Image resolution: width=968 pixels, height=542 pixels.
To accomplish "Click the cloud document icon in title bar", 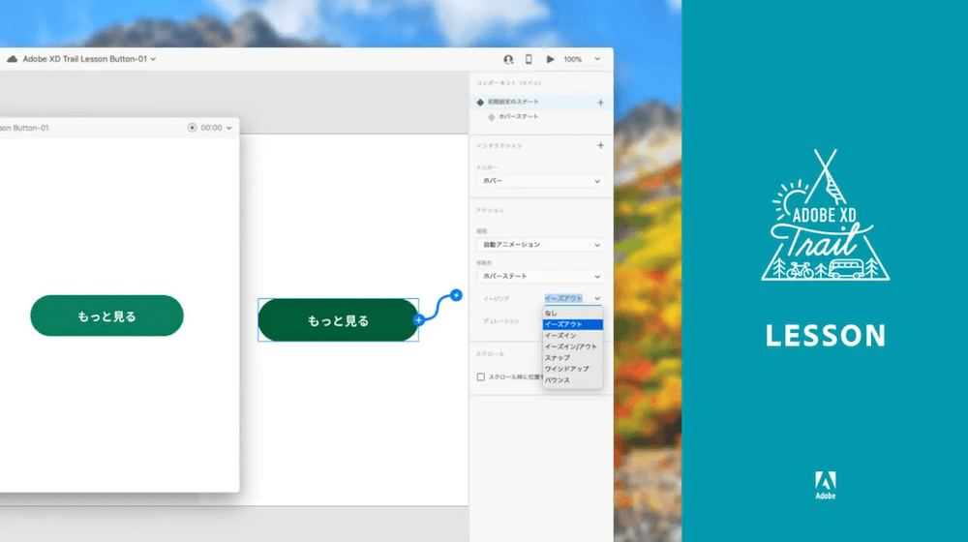I will pos(12,59).
